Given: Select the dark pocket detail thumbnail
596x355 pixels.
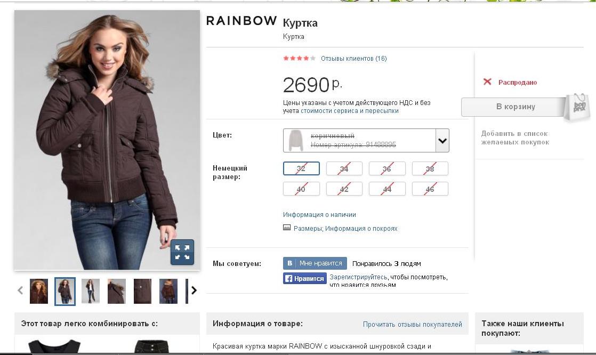Looking at the screenshot, I should tap(142, 291).
